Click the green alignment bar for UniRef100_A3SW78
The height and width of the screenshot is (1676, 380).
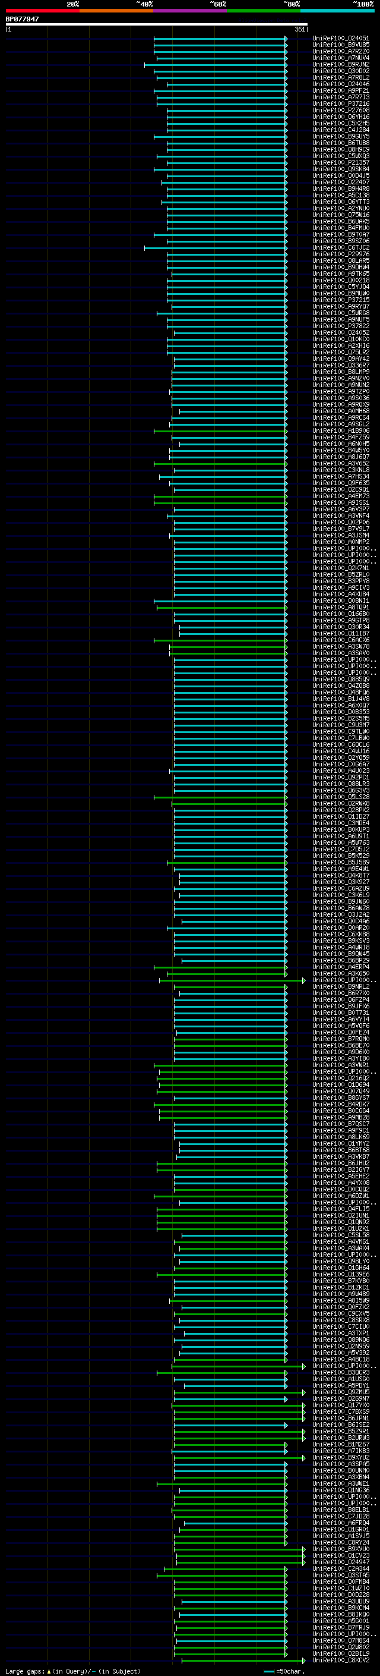228,647
